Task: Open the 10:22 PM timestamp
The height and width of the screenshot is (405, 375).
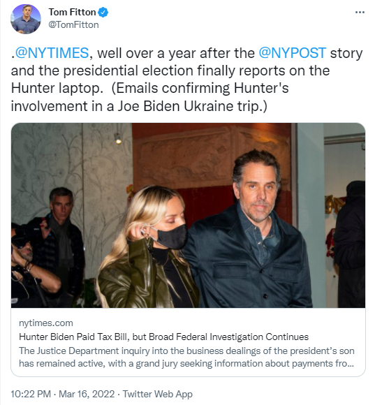Action: (31, 394)
